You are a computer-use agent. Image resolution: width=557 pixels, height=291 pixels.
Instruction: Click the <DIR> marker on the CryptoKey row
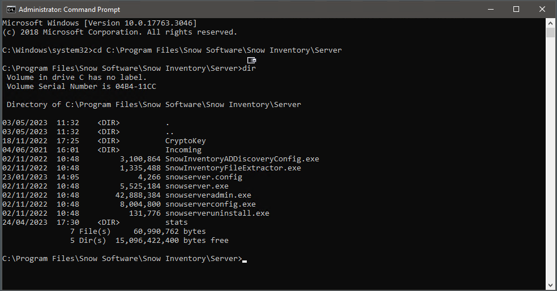pyautogui.click(x=109, y=141)
